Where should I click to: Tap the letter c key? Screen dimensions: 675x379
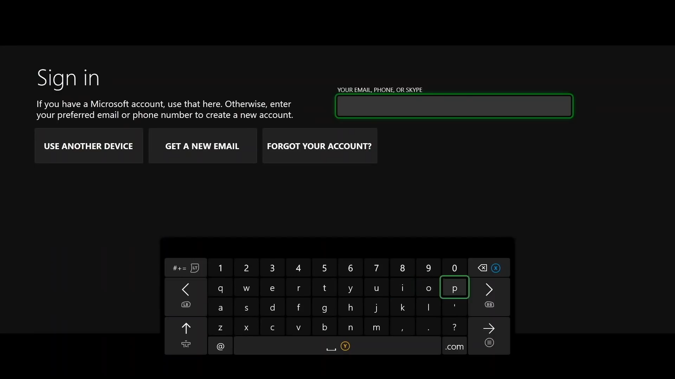pyautogui.click(x=272, y=327)
